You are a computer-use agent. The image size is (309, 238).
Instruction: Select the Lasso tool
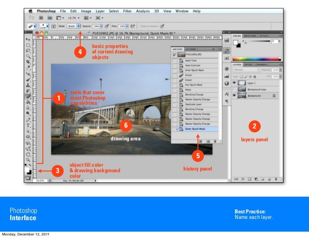(28, 50)
